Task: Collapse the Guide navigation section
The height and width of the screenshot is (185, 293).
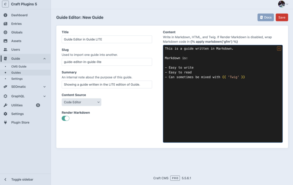Action: coord(45,59)
